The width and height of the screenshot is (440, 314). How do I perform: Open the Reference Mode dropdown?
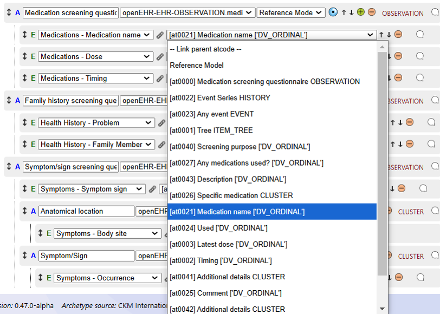291,12
